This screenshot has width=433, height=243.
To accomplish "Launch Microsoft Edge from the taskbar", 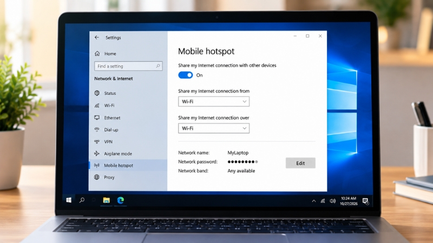I will pyautogui.click(x=120, y=200).
